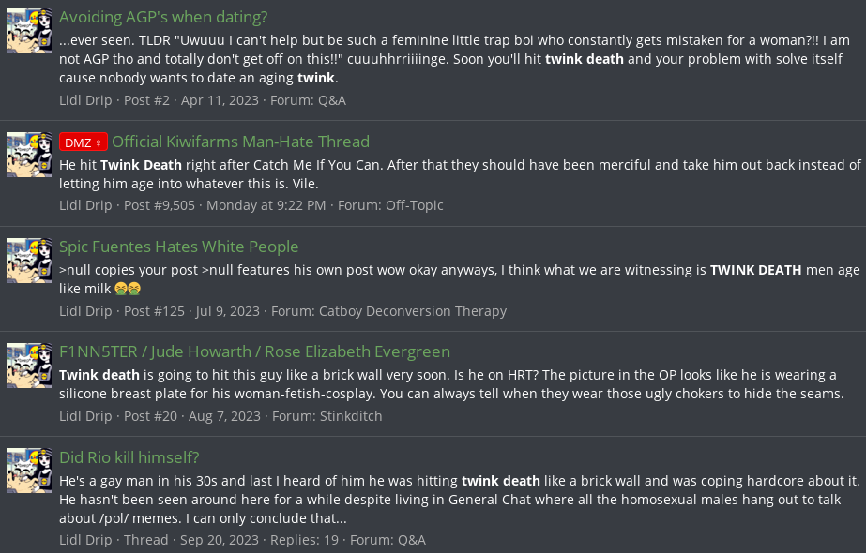Open the Catboy Deconversion Therapy forum link
The width and height of the screenshot is (866, 553).
[413, 311]
